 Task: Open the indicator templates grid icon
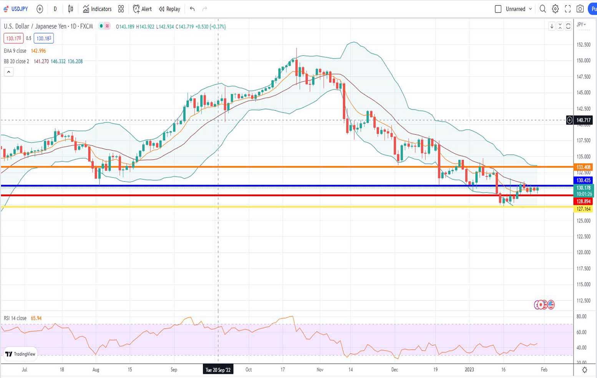coord(121,9)
